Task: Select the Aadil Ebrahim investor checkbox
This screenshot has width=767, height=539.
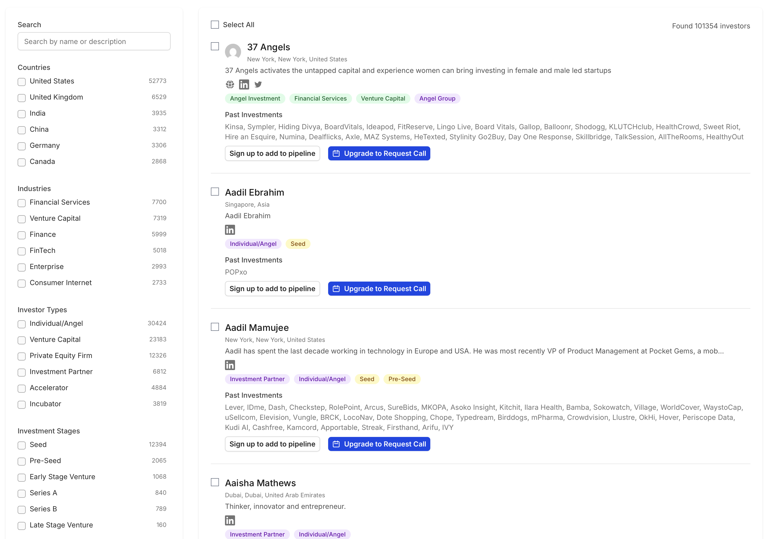Action: (x=215, y=192)
